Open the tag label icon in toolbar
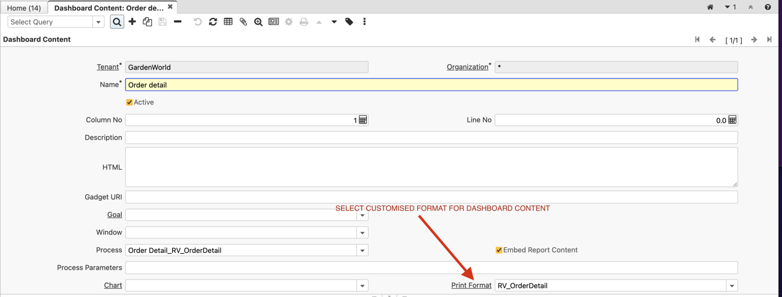Image resolution: width=782 pixels, height=297 pixels. pyautogui.click(x=349, y=22)
